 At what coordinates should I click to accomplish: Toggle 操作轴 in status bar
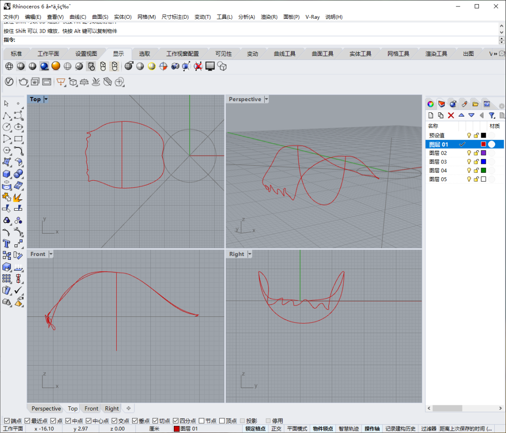coord(372,428)
